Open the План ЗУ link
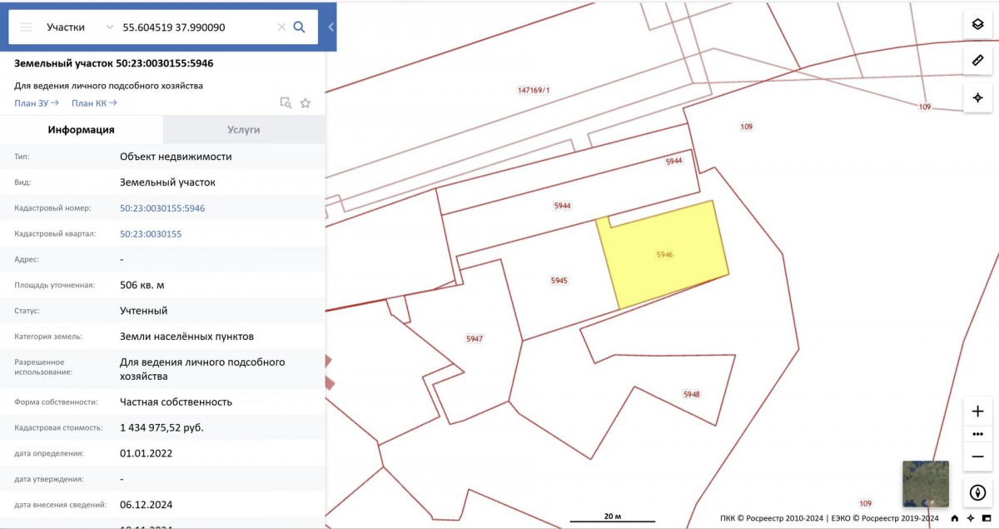This screenshot has width=999, height=529. (x=37, y=103)
